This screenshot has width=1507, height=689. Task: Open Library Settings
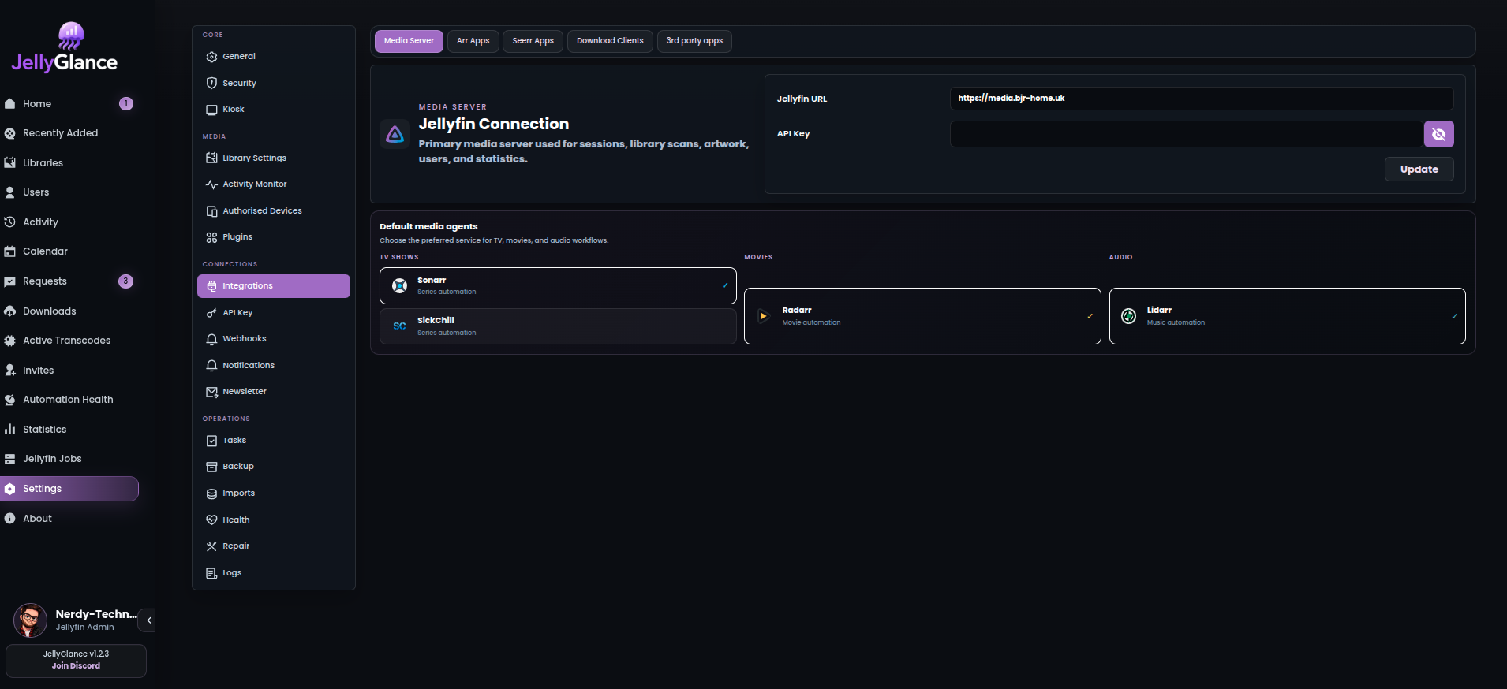pos(273,158)
